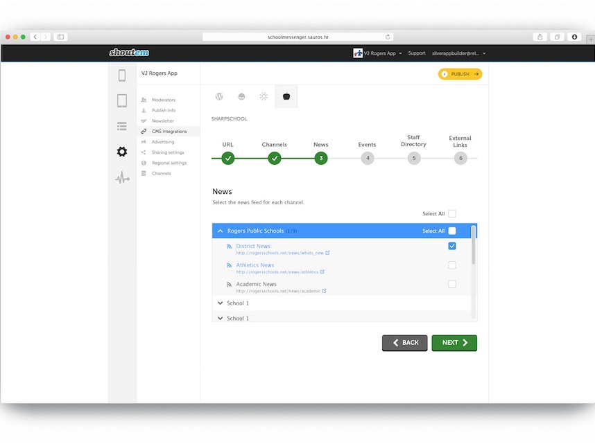Select the black apple SharpSchool integration icon
This screenshot has height=446, width=595.
pyautogui.click(x=286, y=96)
